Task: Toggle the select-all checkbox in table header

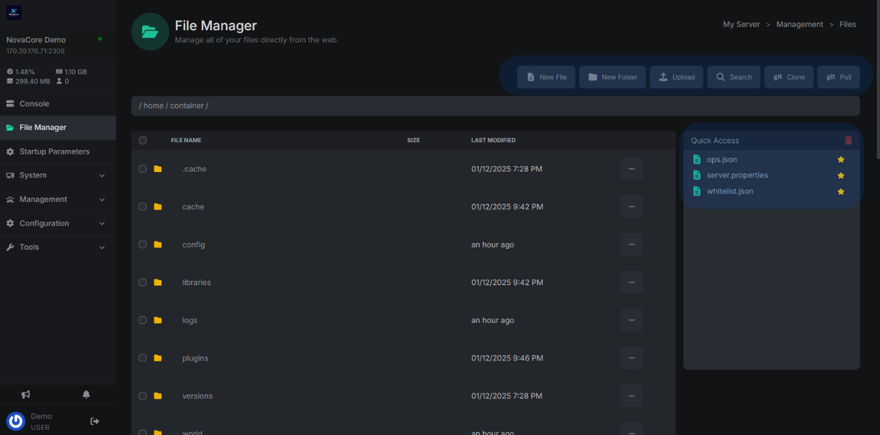Action: [x=143, y=141]
